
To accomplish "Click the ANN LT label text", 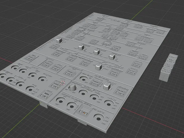I will (x=112, y=99).
